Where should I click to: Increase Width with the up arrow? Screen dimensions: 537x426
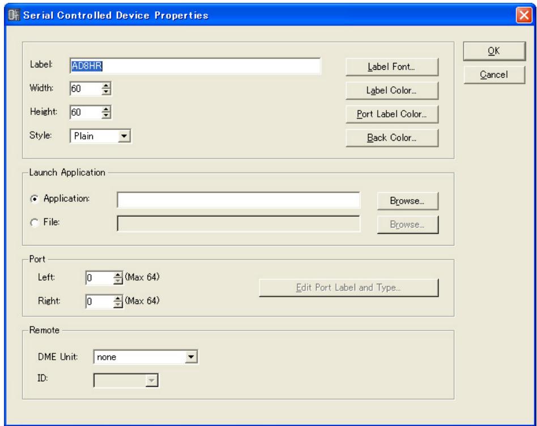pyautogui.click(x=106, y=86)
